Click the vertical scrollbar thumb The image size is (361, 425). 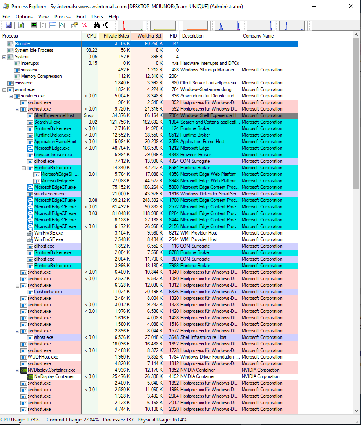coord(357,113)
